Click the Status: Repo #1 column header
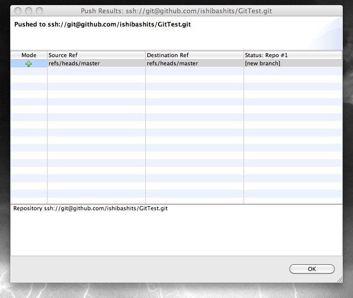The width and height of the screenshot is (353, 298). pos(293,55)
